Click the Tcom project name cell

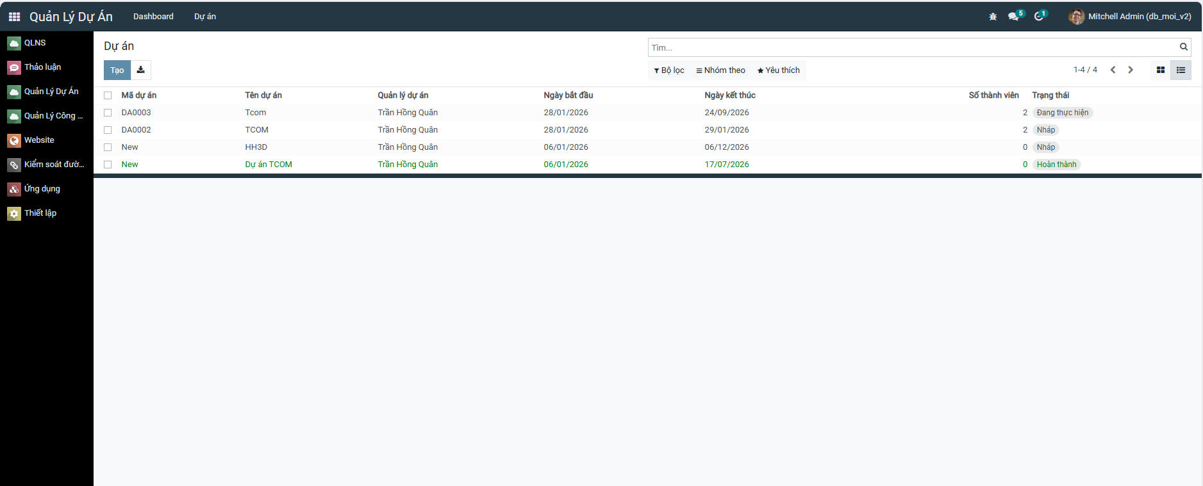pyautogui.click(x=256, y=113)
